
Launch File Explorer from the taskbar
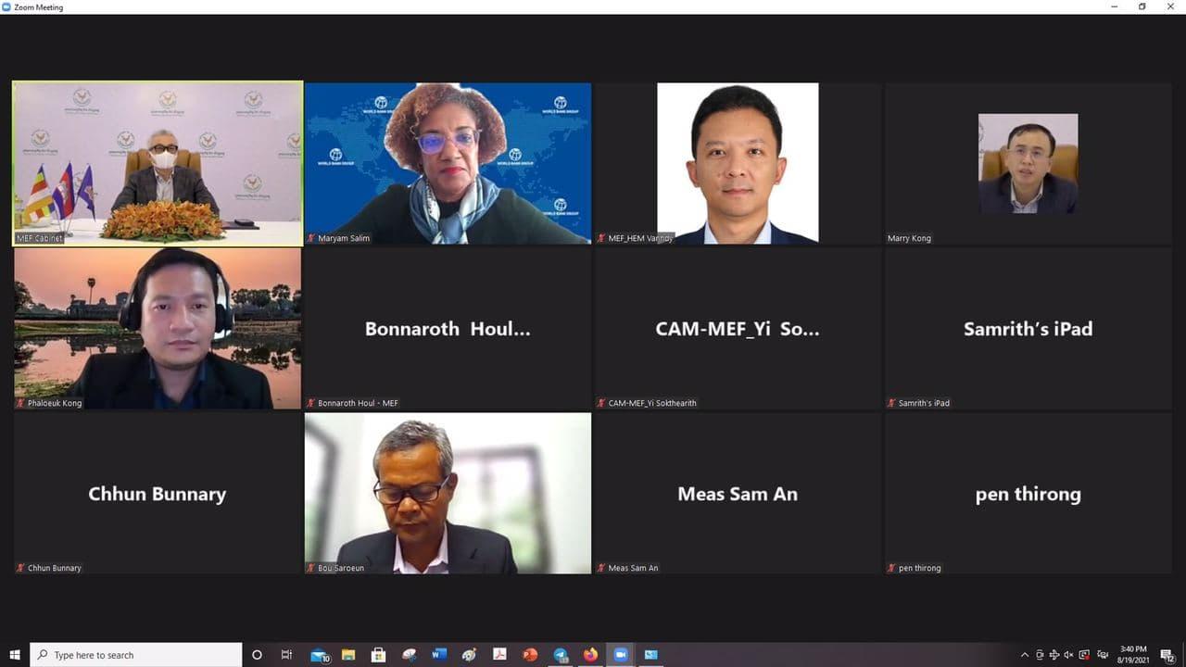click(348, 655)
